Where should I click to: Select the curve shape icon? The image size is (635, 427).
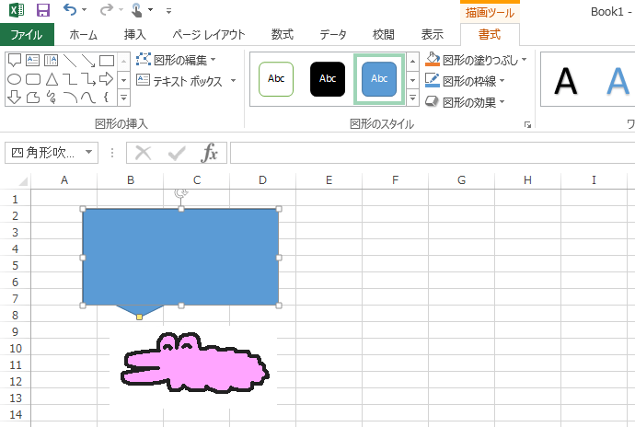click(87, 98)
